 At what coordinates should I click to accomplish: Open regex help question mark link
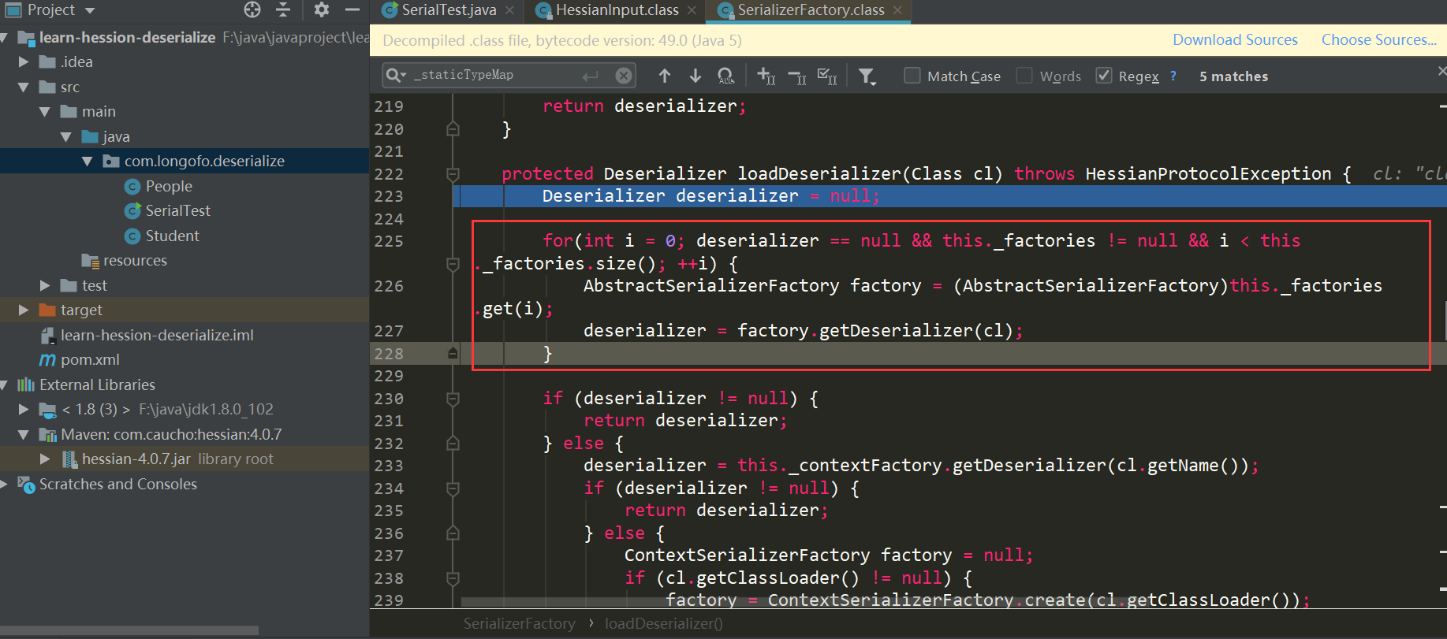pyautogui.click(x=1173, y=76)
